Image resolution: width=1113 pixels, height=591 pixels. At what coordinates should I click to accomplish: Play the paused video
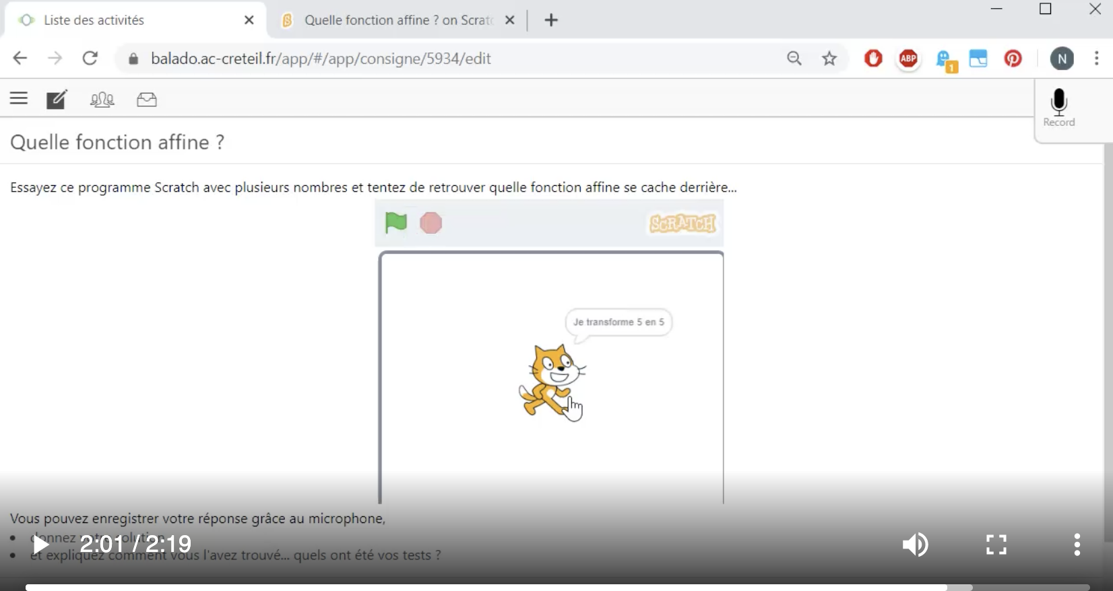(x=40, y=544)
